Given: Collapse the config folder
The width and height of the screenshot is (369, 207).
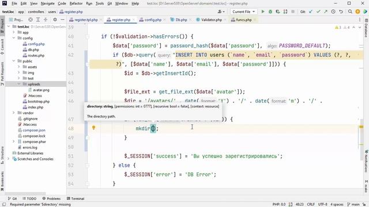Looking at the screenshot, I should coord(14,38).
